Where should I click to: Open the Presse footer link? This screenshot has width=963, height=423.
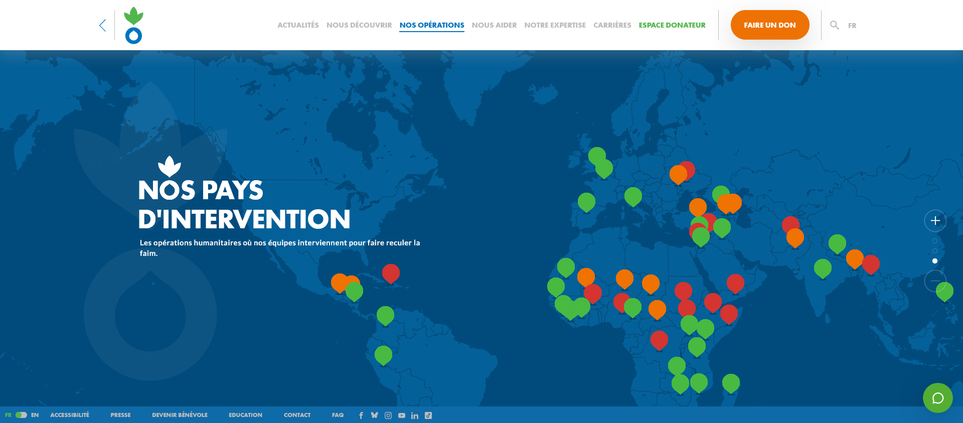click(x=120, y=415)
